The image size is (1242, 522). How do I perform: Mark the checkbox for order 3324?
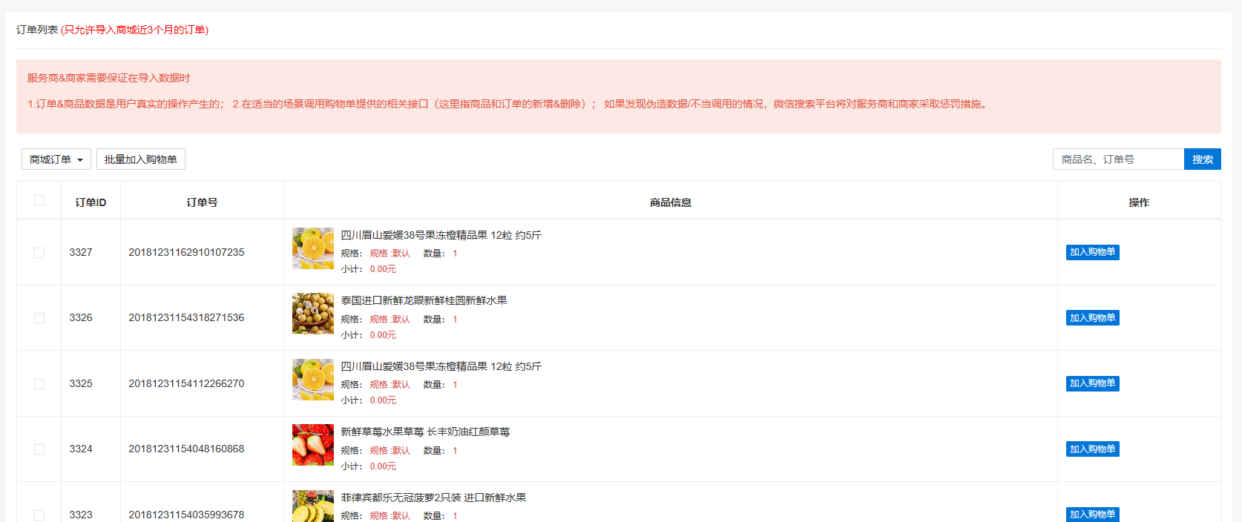39,449
